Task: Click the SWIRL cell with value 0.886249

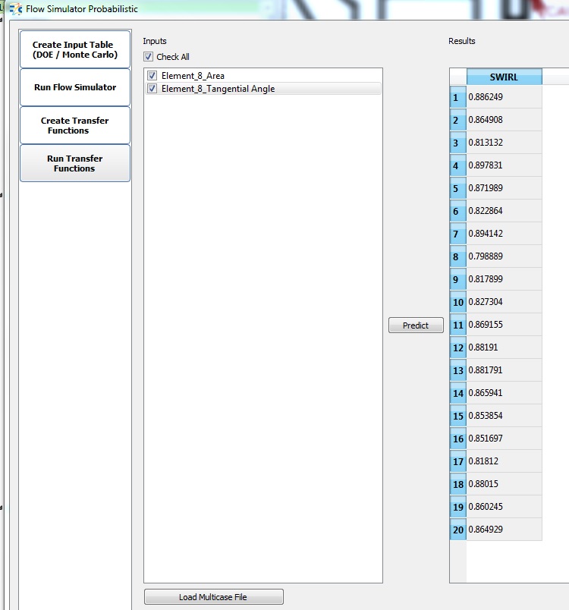Action: (x=504, y=97)
